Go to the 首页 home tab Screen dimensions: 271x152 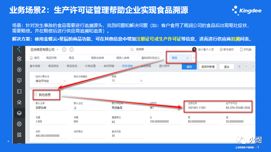(x=35, y=58)
